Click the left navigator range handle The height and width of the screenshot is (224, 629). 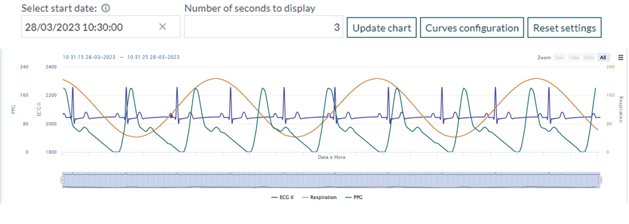(x=62, y=180)
